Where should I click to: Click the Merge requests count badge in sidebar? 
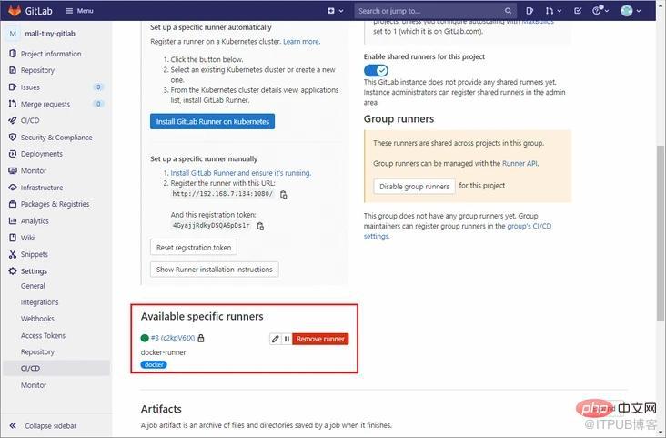tap(98, 104)
